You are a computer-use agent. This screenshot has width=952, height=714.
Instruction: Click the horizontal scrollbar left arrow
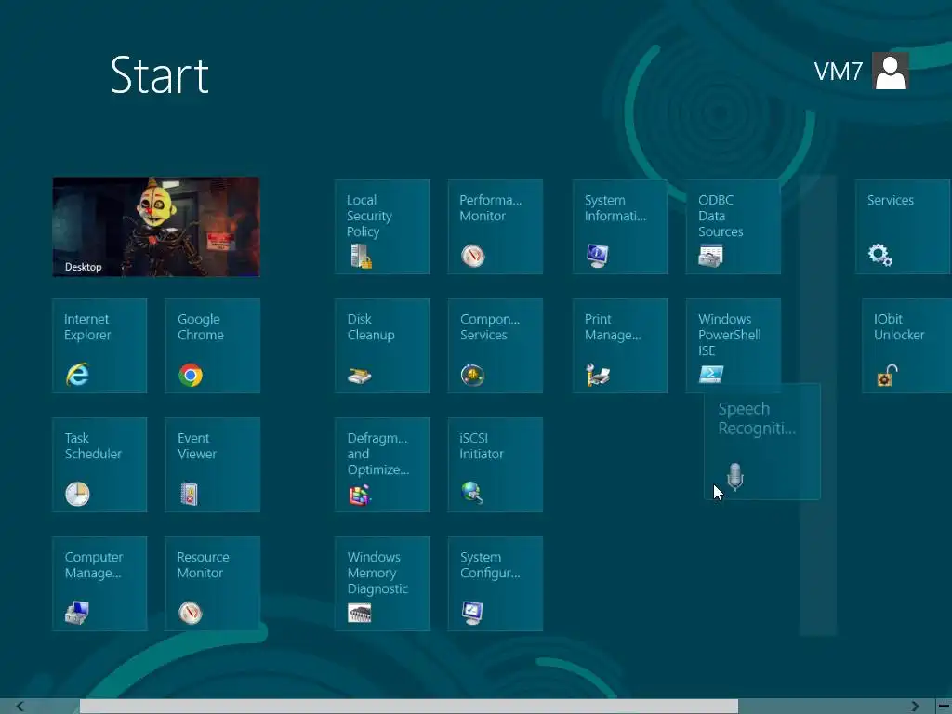20,707
